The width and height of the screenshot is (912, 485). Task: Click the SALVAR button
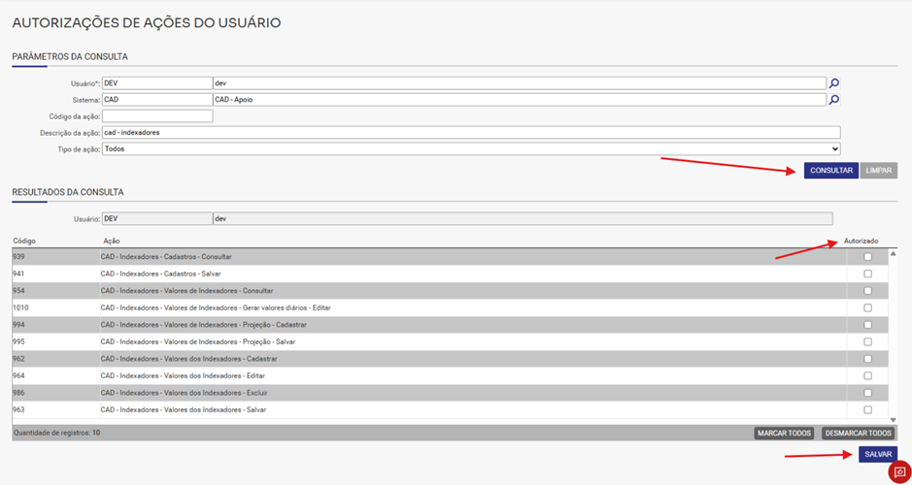pyautogui.click(x=878, y=454)
